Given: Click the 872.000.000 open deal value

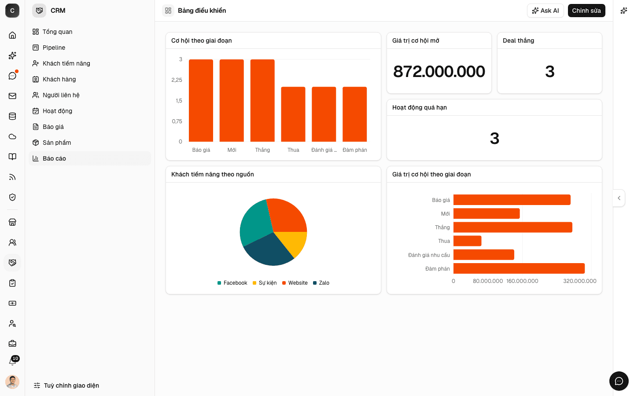Looking at the screenshot, I should (439, 71).
